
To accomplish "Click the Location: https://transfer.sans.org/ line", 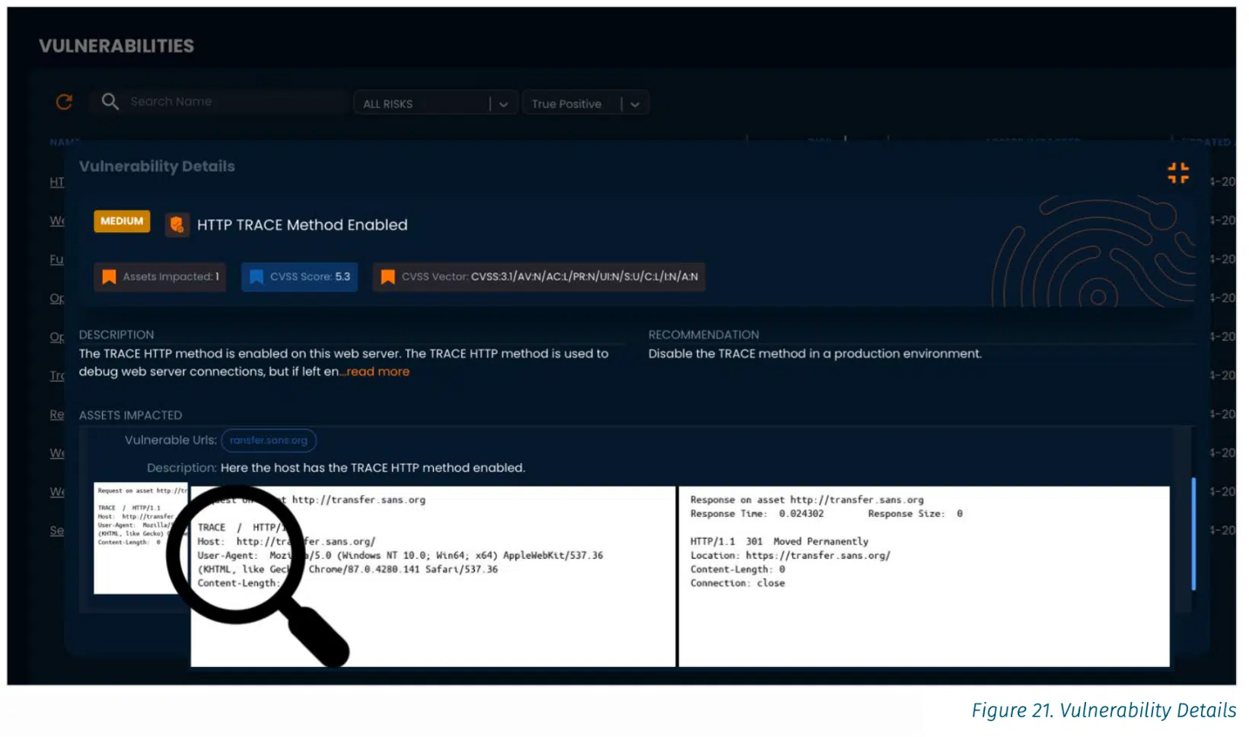I will click(790, 555).
